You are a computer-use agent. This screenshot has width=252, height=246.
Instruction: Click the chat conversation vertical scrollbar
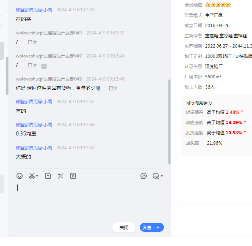coord(169,121)
